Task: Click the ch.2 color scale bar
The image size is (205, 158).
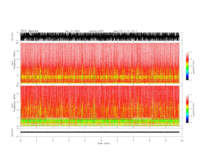Action: click(187, 109)
